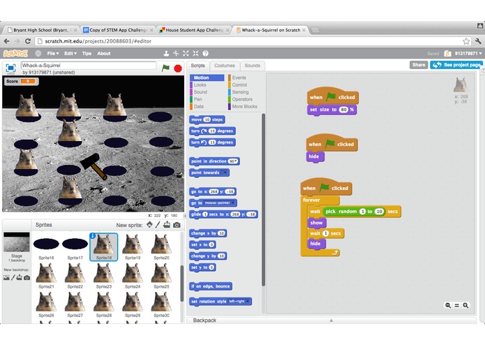New sprite from camera icon
The image size is (485, 345).
[x=177, y=225]
